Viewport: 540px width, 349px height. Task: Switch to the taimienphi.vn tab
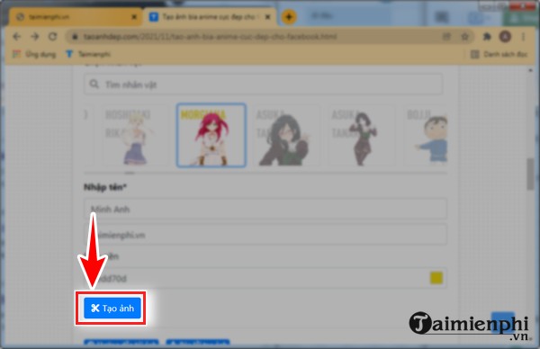coord(75,17)
